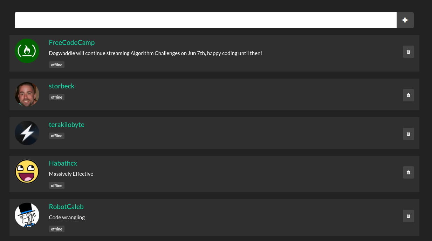
Task: Click the offline badge under RobotCaleb
Action: pyautogui.click(x=57, y=229)
